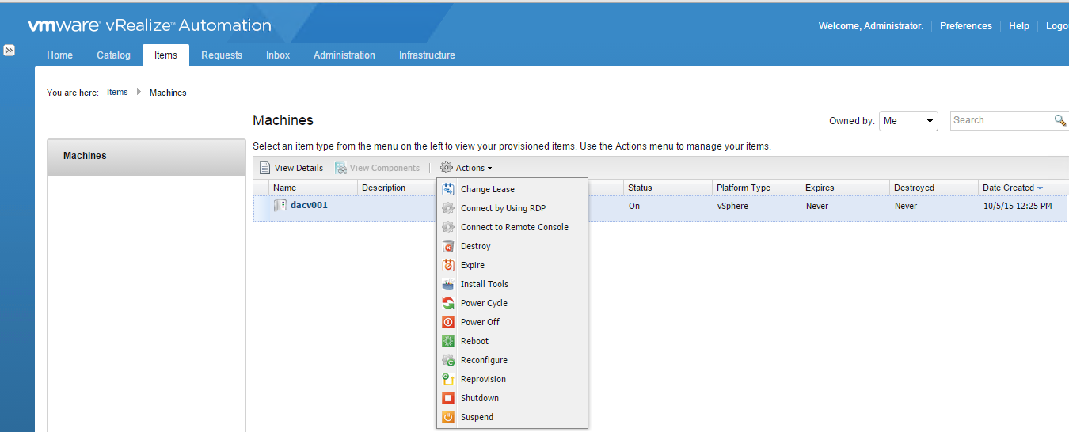Click the Install Tools icon
The height and width of the screenshot is (432, 1069).
(448, 284)
